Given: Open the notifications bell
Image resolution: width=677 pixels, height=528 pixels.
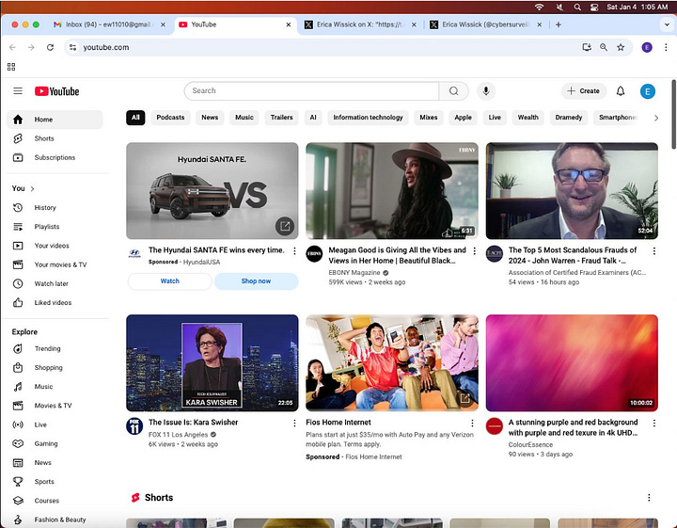Looking at the screenshot, I should coord(620,91).
